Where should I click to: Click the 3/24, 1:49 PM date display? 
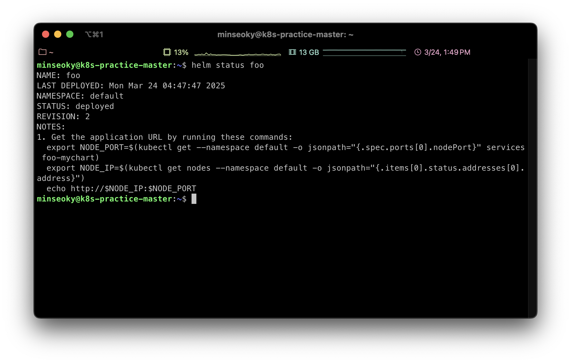[447, 52]
